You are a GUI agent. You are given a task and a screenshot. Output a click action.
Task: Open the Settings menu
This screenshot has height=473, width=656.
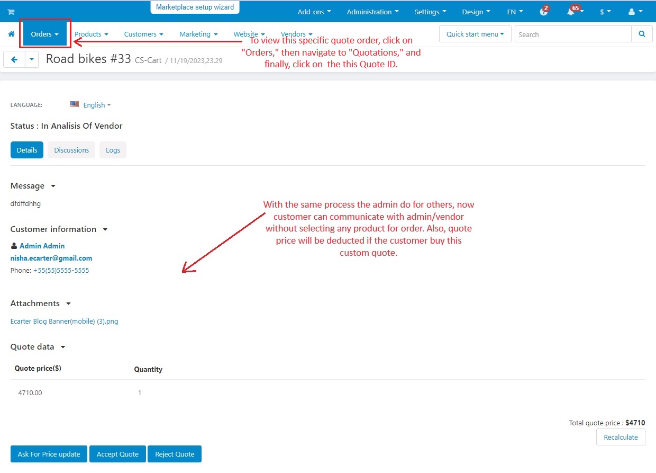coord(430,11)
